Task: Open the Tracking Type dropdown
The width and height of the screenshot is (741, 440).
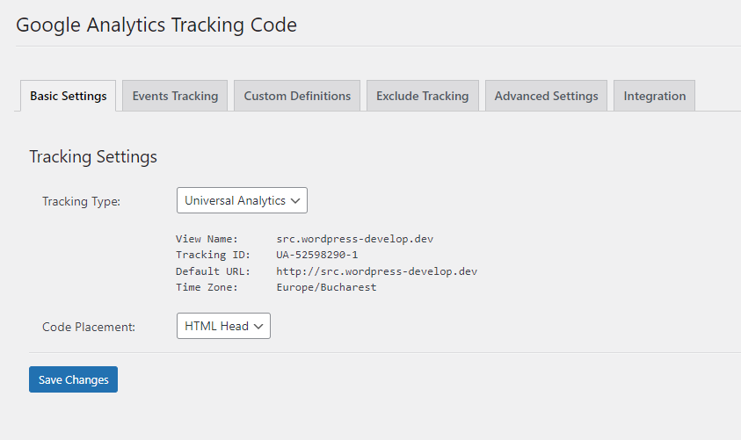Action: point(242,200)
